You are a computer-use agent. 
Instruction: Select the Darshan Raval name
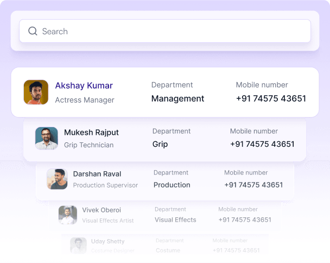click(x=97, y=174)
